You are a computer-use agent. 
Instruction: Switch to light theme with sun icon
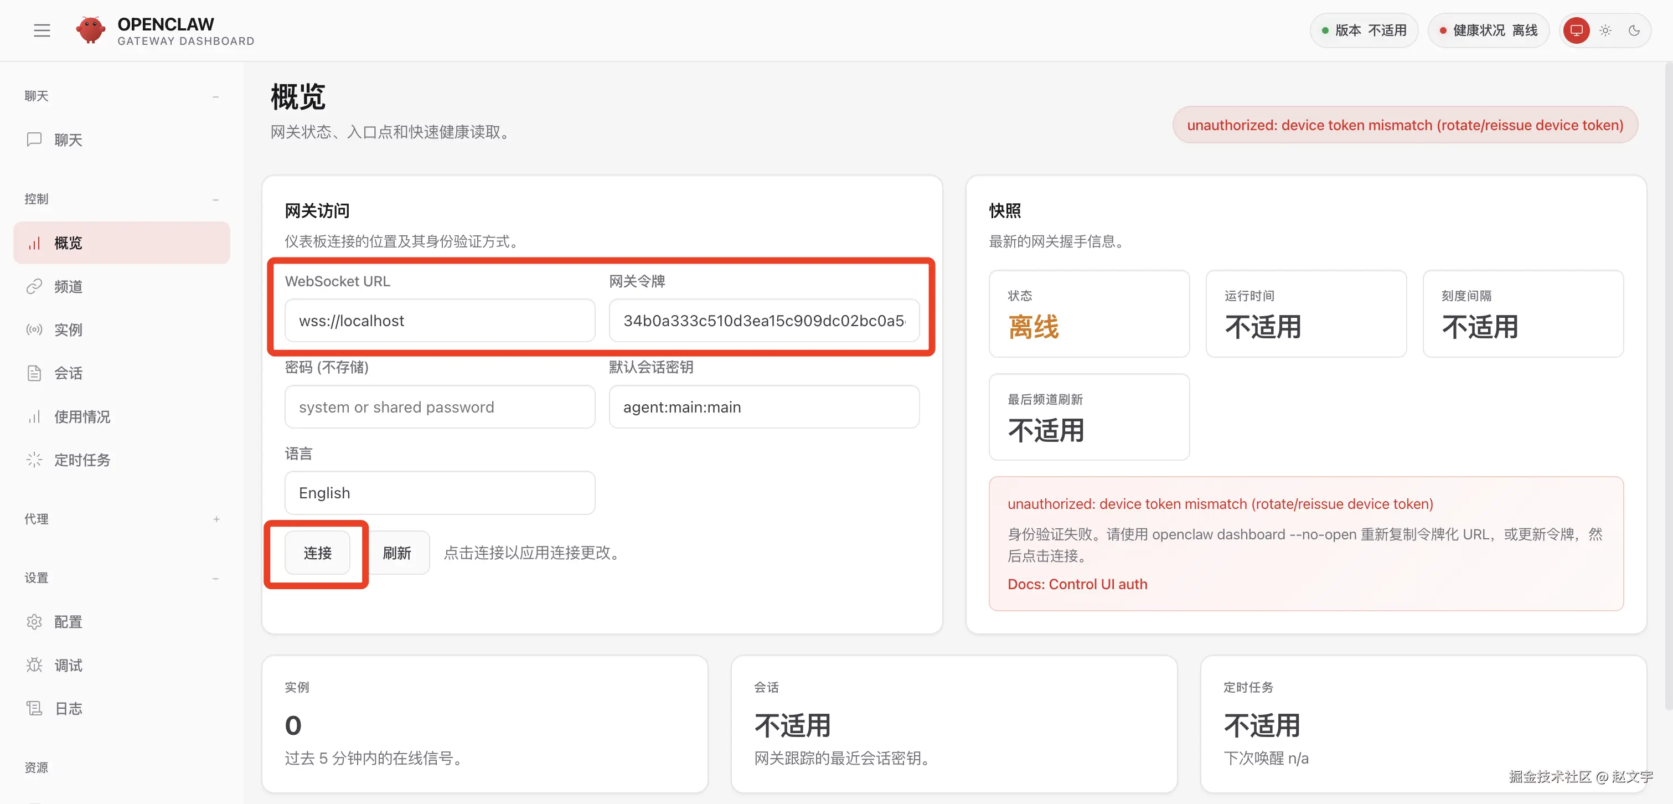pyautogui.click(x=1605, y=30)
